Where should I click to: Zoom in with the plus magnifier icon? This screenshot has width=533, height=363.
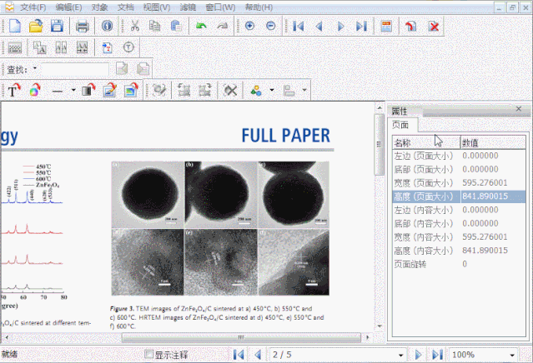click(x=250, y=26)
